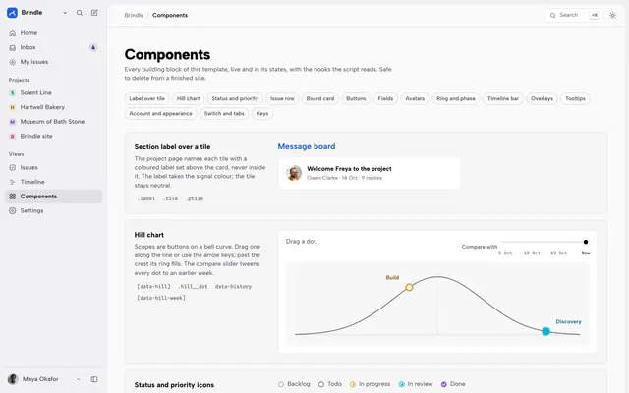Open the Settings page
Image resolution: width=629 pixels, height=393 pixels.
coord(53,211)
